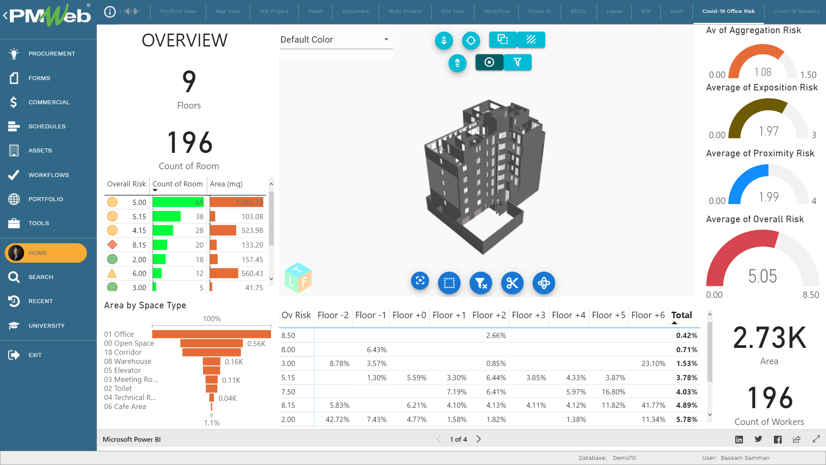Click the focus/fit-to-view icon under the model
Image resolution: width=826 pixels, height=465 pixels.
click(x=420, y=283)
